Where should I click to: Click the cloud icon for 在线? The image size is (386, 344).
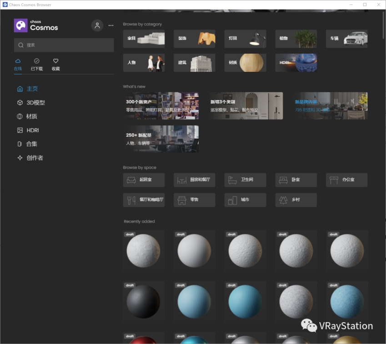[x=18, y=61]
